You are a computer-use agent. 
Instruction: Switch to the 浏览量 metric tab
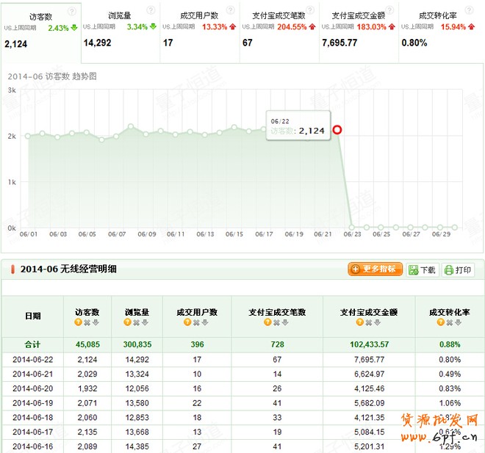click(x=120, y=31)
